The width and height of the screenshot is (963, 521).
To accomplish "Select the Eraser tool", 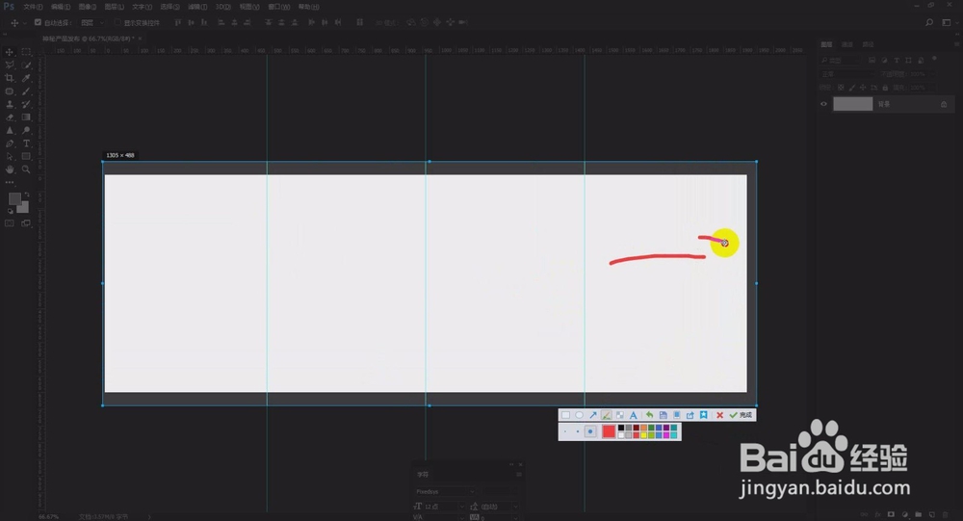I will [10, 117].
